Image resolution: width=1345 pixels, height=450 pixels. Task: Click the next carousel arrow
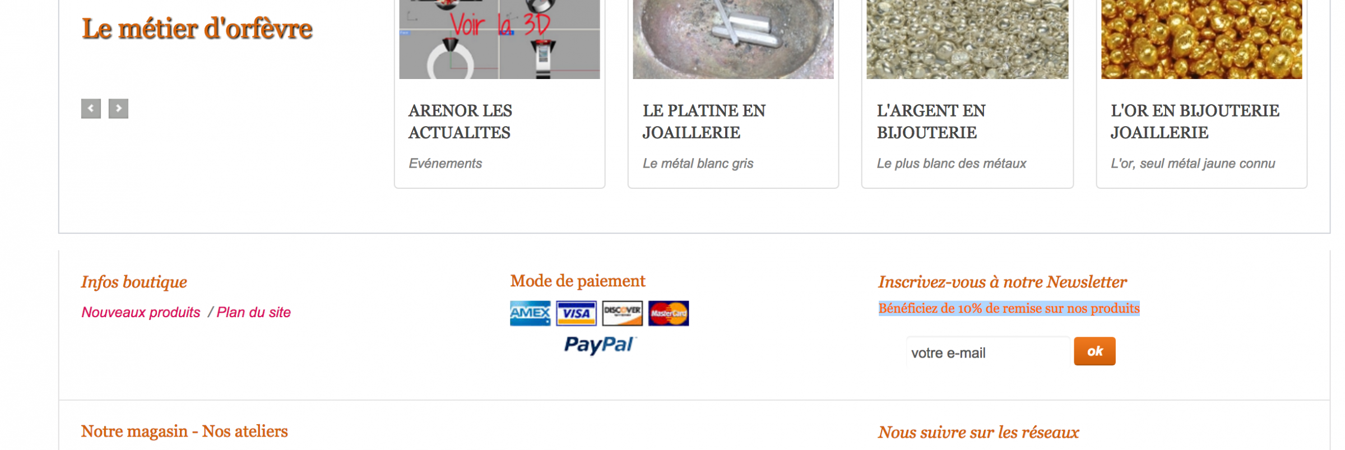(x=118, y=109)
